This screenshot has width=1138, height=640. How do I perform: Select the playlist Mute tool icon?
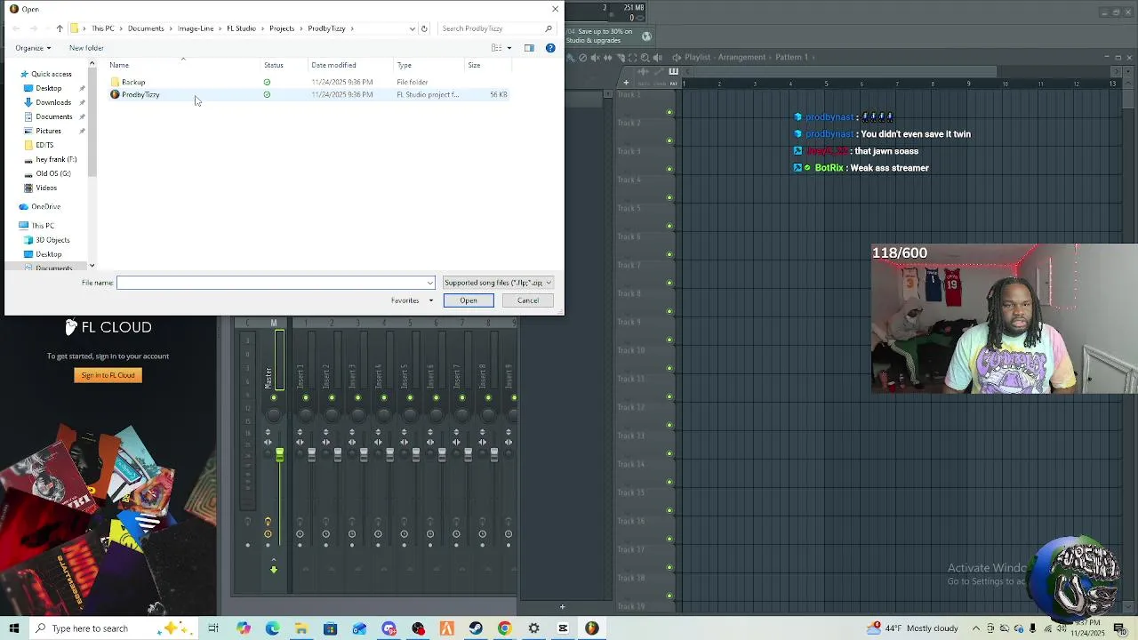595,58
